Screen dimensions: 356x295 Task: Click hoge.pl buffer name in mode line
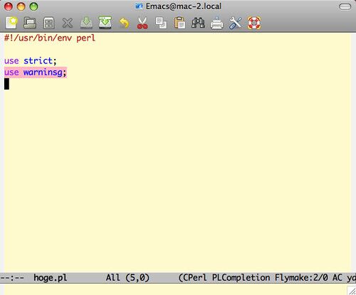pos(51,277)
